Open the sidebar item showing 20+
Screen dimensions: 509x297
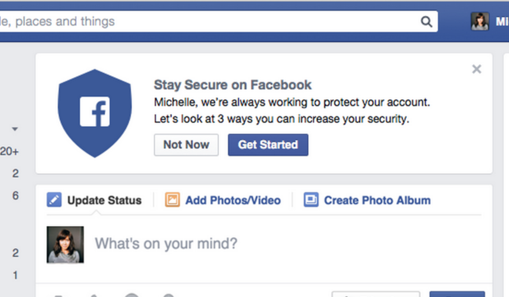click(10, 151)
